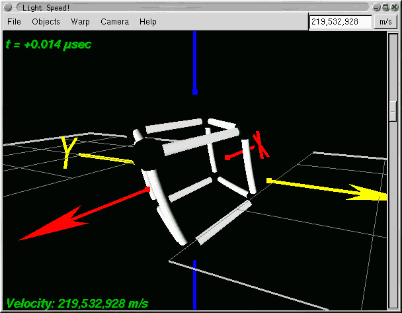Click the blue vertical Z axis at top
Viewport: 402px width, 313px height.
[x=195, y=63]
